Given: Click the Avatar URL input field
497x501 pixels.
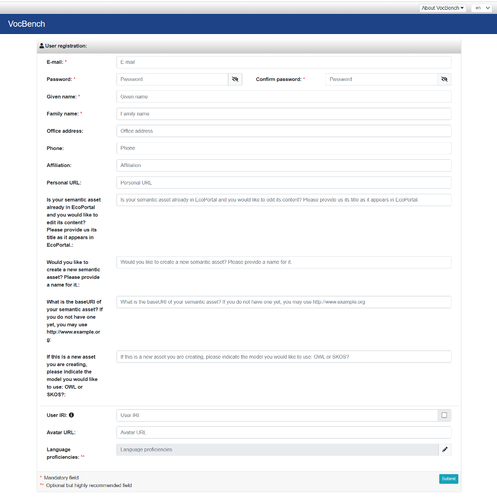Looking at the screenshot, I should pos(284,432).
